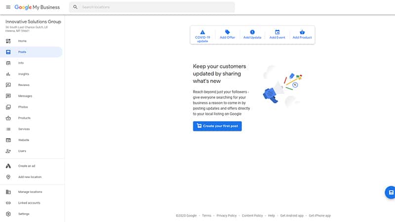
Task: Click the Add Update badge icon
Action: pos(252,32)
